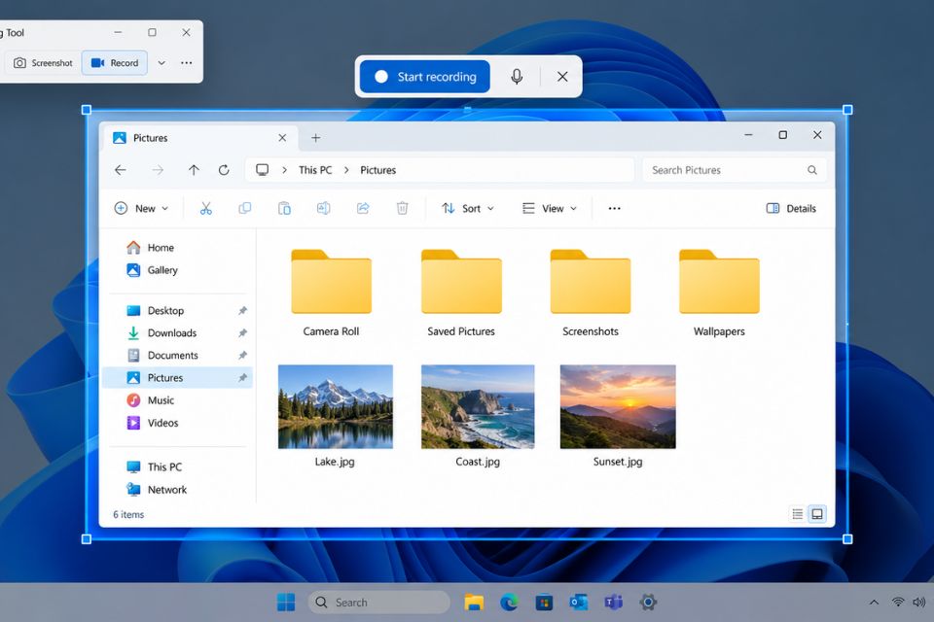Expand chevron after the monitor icon in address bar

coord(285,170)
